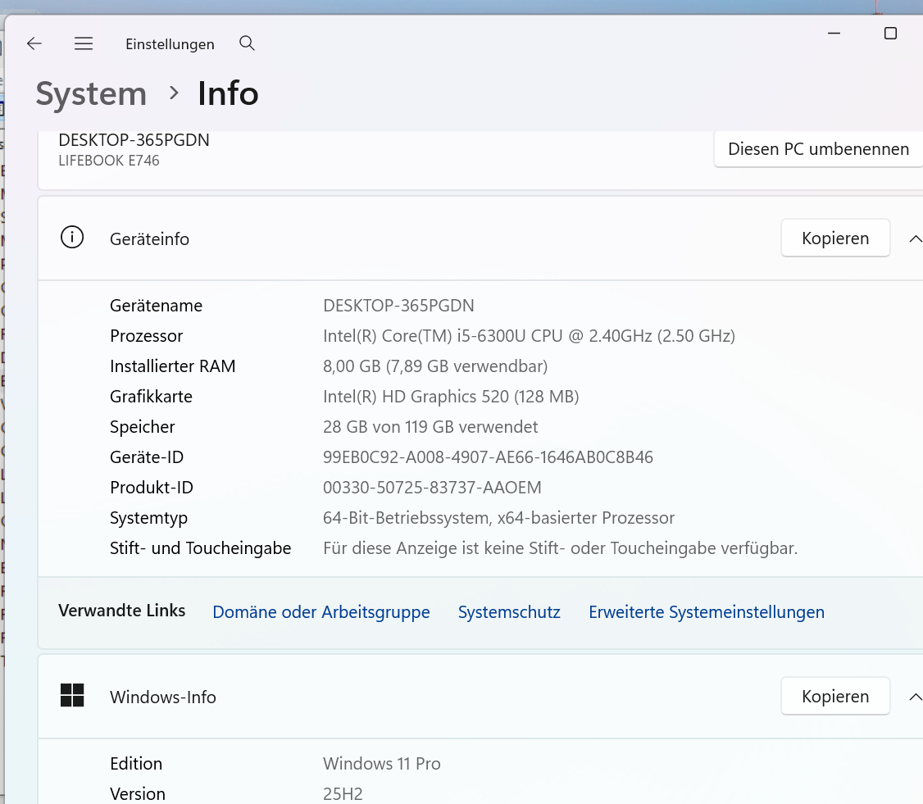Viewport: 923px width, 804px height.
Task: Select Intel HD Graphics 520 value
Action: (451, 397)
